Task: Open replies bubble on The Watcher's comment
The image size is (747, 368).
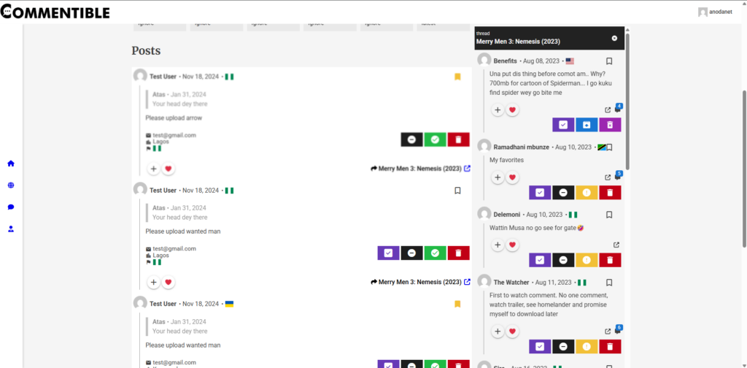Action: [x=618, y=331]
